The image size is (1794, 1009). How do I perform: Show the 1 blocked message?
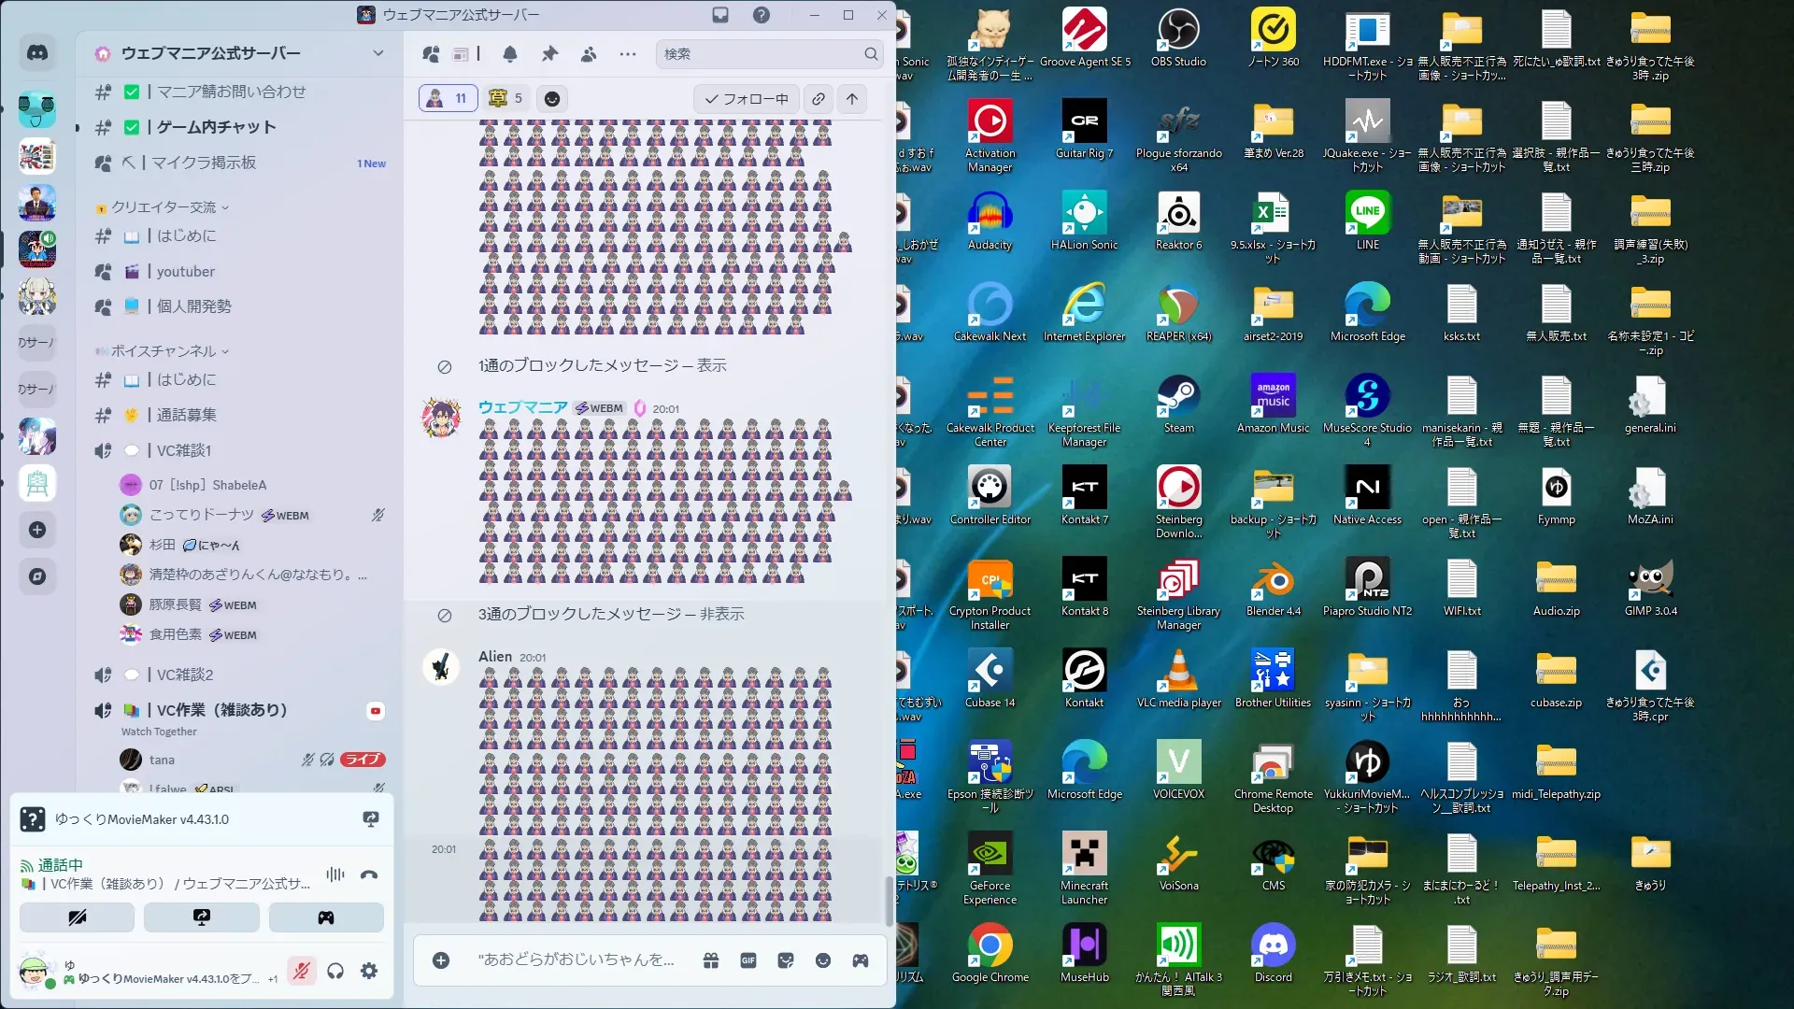710,365
